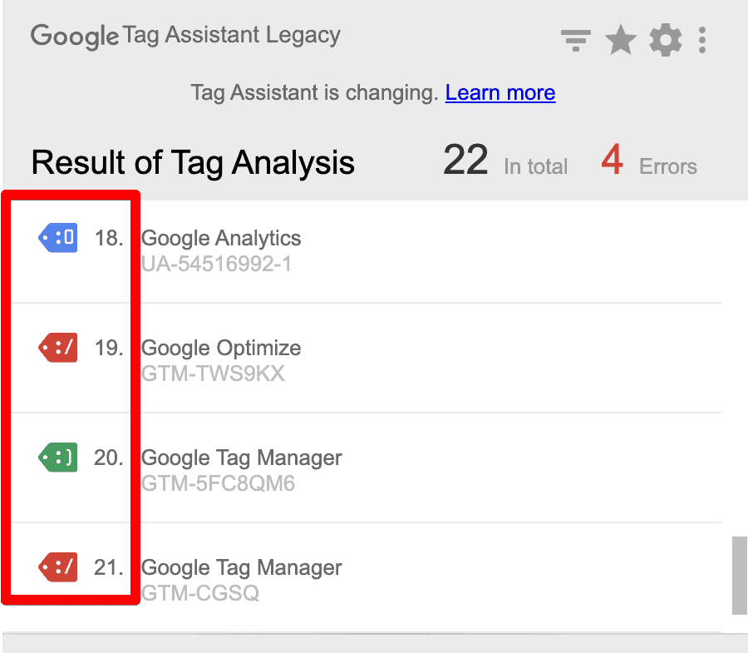
Task: Click the green Google Tag Manager tag icon
Action: point(57,458)
